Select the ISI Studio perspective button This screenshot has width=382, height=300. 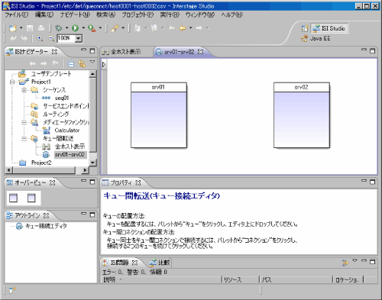click(329, 28)
